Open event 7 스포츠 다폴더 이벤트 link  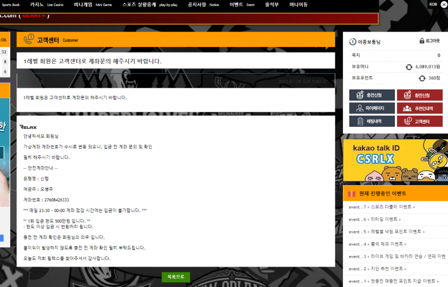point(381,207)
